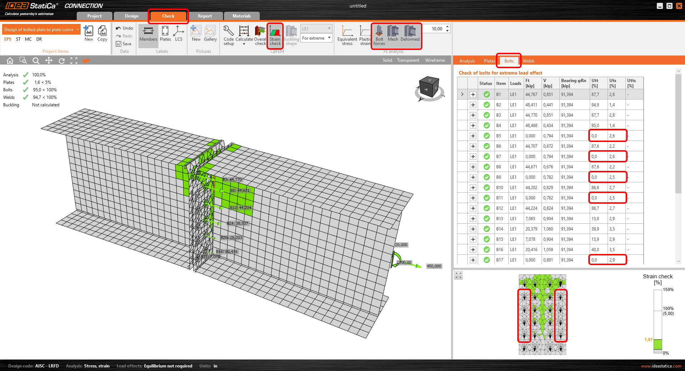Switch to the Report ribbon tab
Image resolution: width=685 pixels, height=371 pixels.
(x=205, y=16)
